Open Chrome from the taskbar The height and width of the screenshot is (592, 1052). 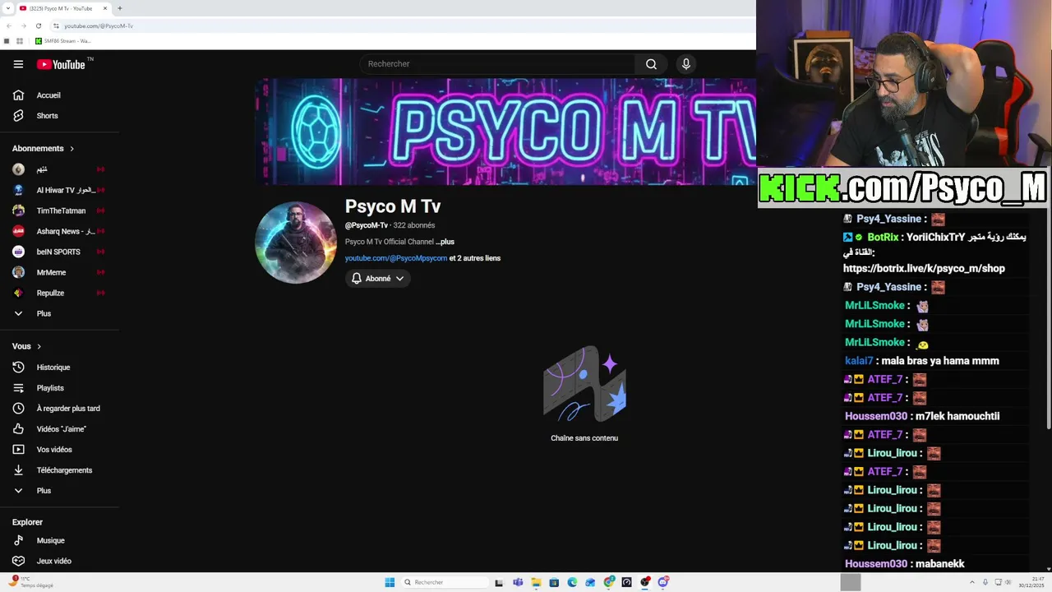click(x=608, y=582)
